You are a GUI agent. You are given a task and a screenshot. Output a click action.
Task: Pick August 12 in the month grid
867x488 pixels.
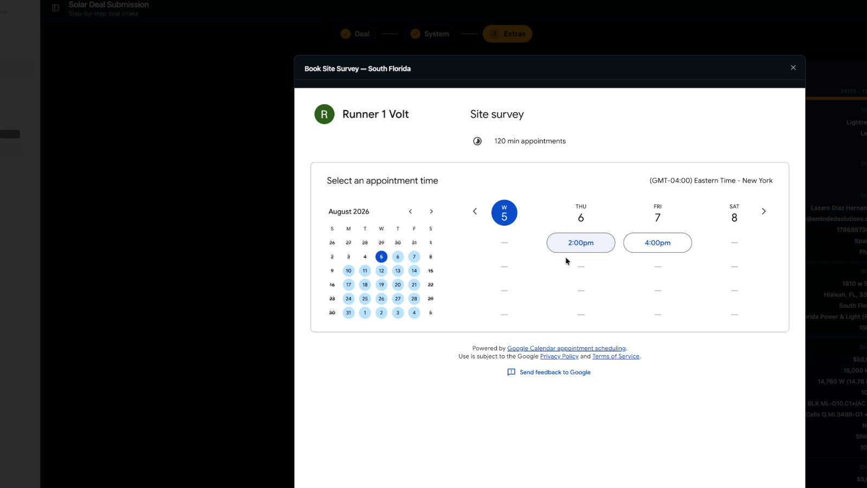coord(381,271)
